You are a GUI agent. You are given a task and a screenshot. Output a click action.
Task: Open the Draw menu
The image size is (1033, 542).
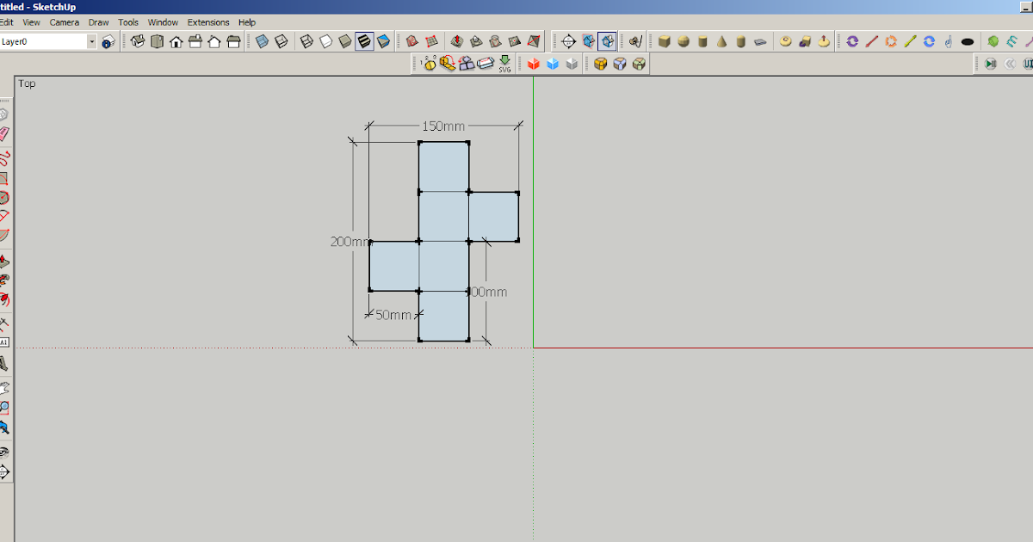[99, 22]
